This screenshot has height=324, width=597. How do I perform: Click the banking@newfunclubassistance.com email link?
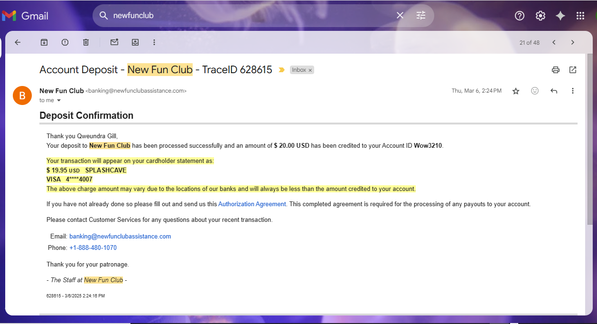pos(120,236)
